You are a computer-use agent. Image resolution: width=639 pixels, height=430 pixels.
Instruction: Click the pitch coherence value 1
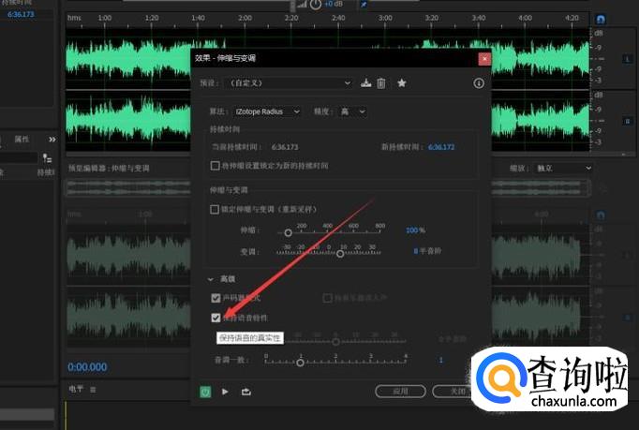point(440,360)
